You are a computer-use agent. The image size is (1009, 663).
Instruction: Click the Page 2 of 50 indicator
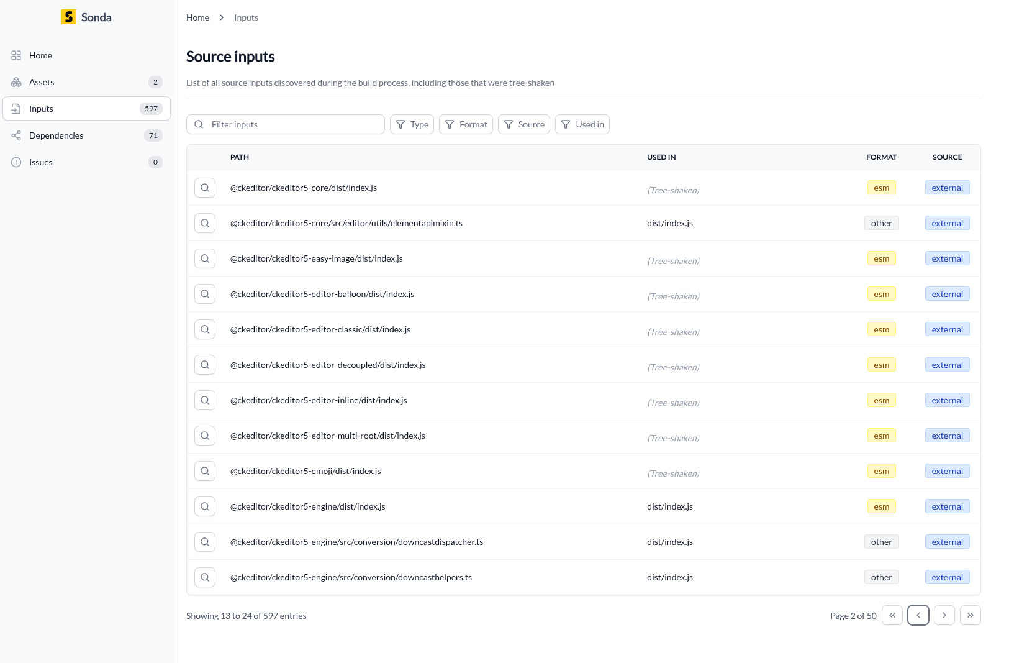(x=853, y=616)
